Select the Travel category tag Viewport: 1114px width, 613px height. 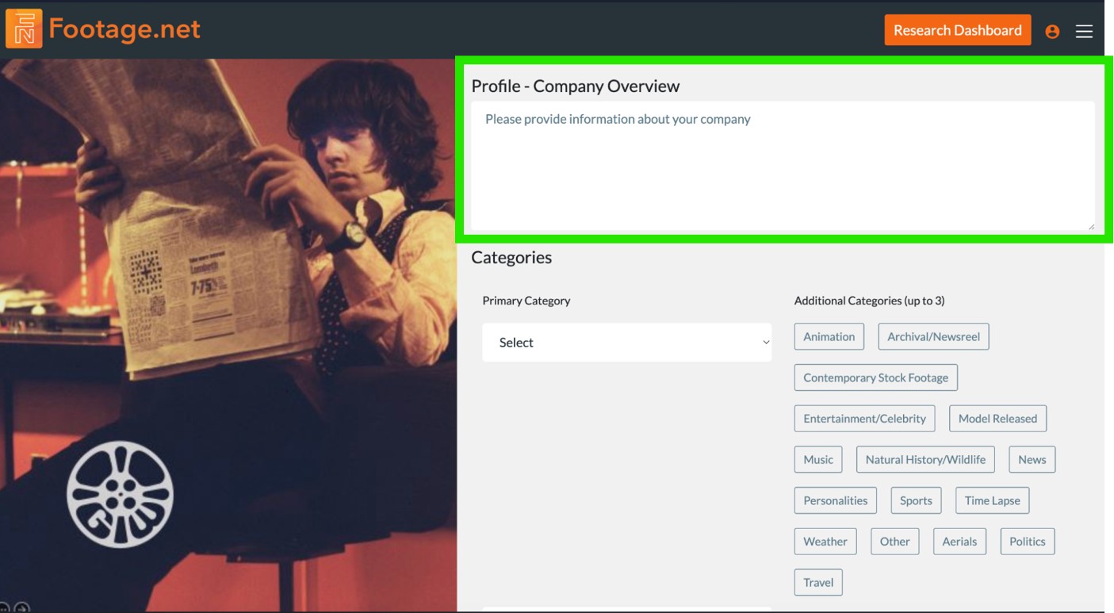[x=818, y=582]
